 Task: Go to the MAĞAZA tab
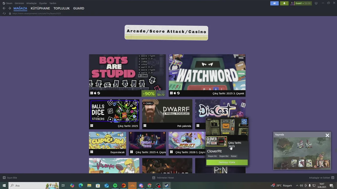point(20,8)
